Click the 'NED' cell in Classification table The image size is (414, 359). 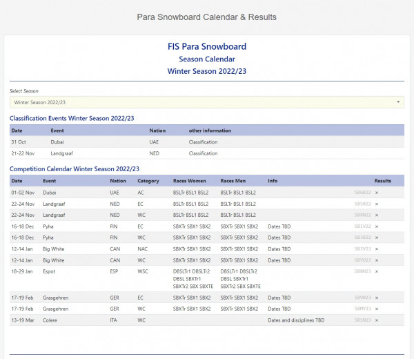[154, 153]
